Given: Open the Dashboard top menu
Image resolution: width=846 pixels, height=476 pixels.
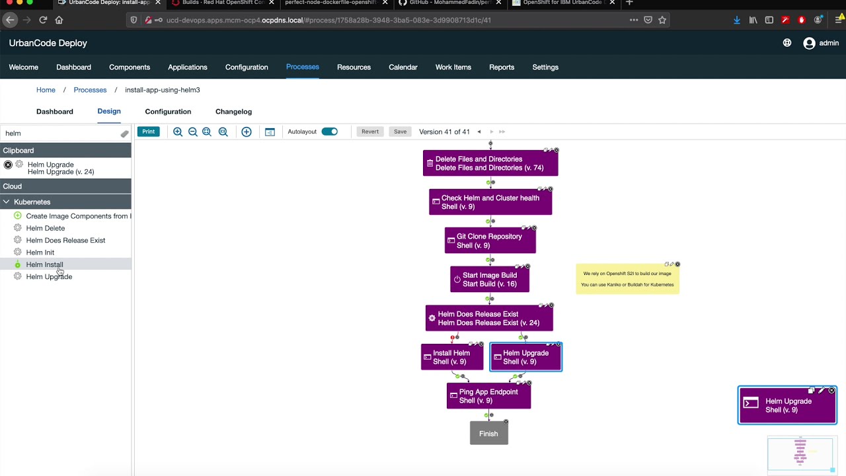Looking at the screenshot, I should pyautogui.click(x=73, y=67).
